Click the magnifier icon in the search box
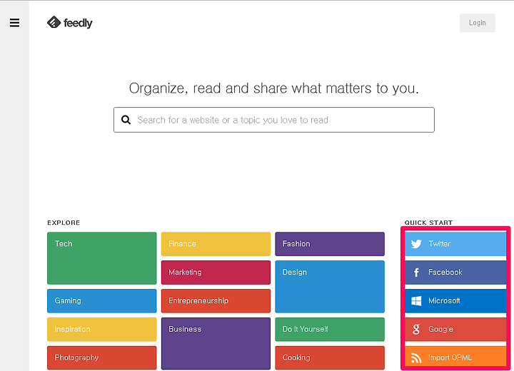Viewport: 514px width, 371px height. 126,120
